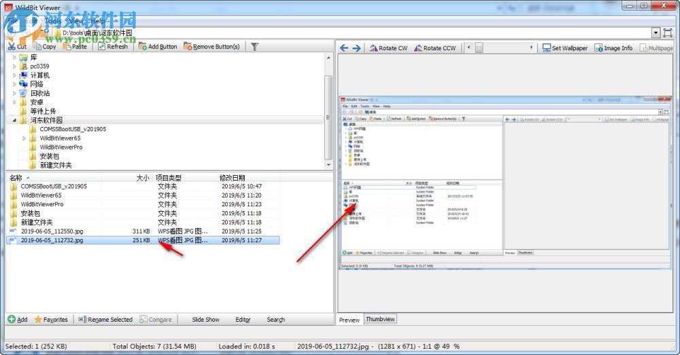Sort files by 大小 column header
The width and height of the screenshot is (680, 355).
tap(127, 178)
